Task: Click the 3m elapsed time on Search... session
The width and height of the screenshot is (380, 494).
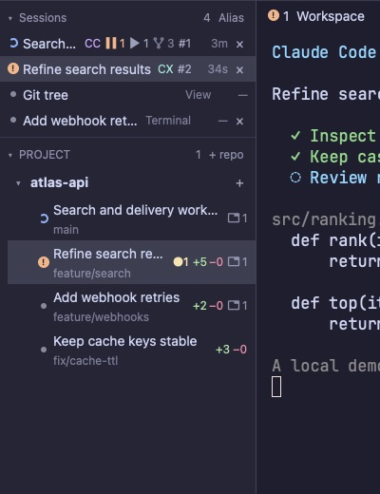Action: click(219, 44)
